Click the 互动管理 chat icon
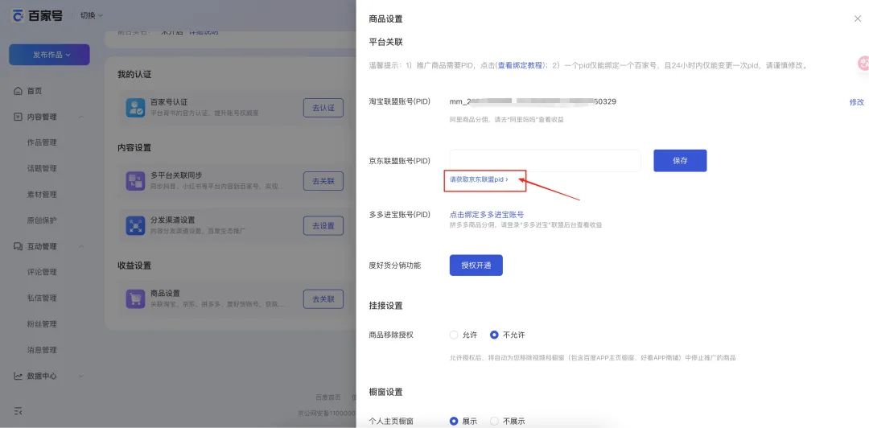The height and width of the screenshot is (428, 869). (x=19, y=246)
